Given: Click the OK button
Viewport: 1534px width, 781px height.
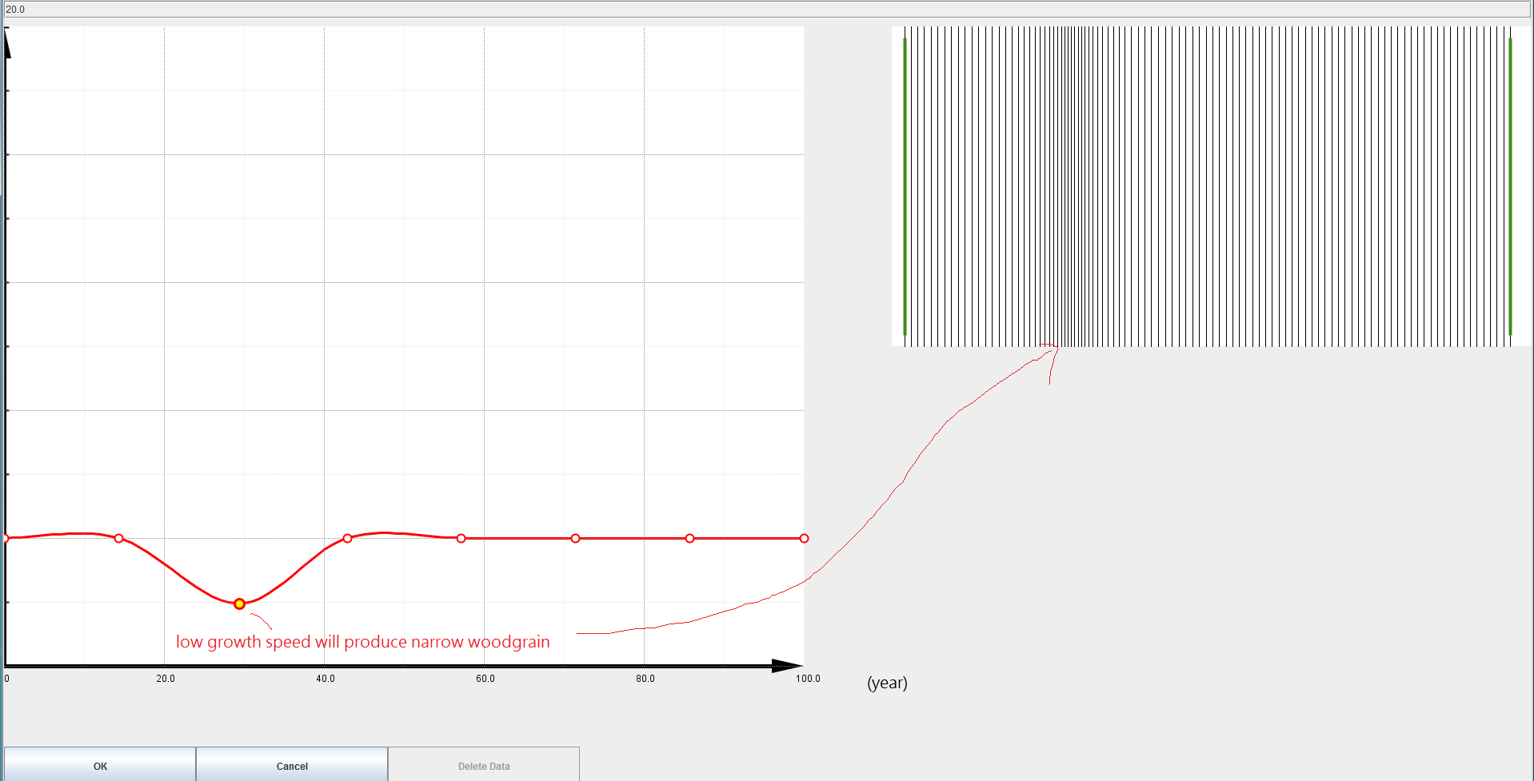Looking at the screenshot, I should click(x=100, y=765).
